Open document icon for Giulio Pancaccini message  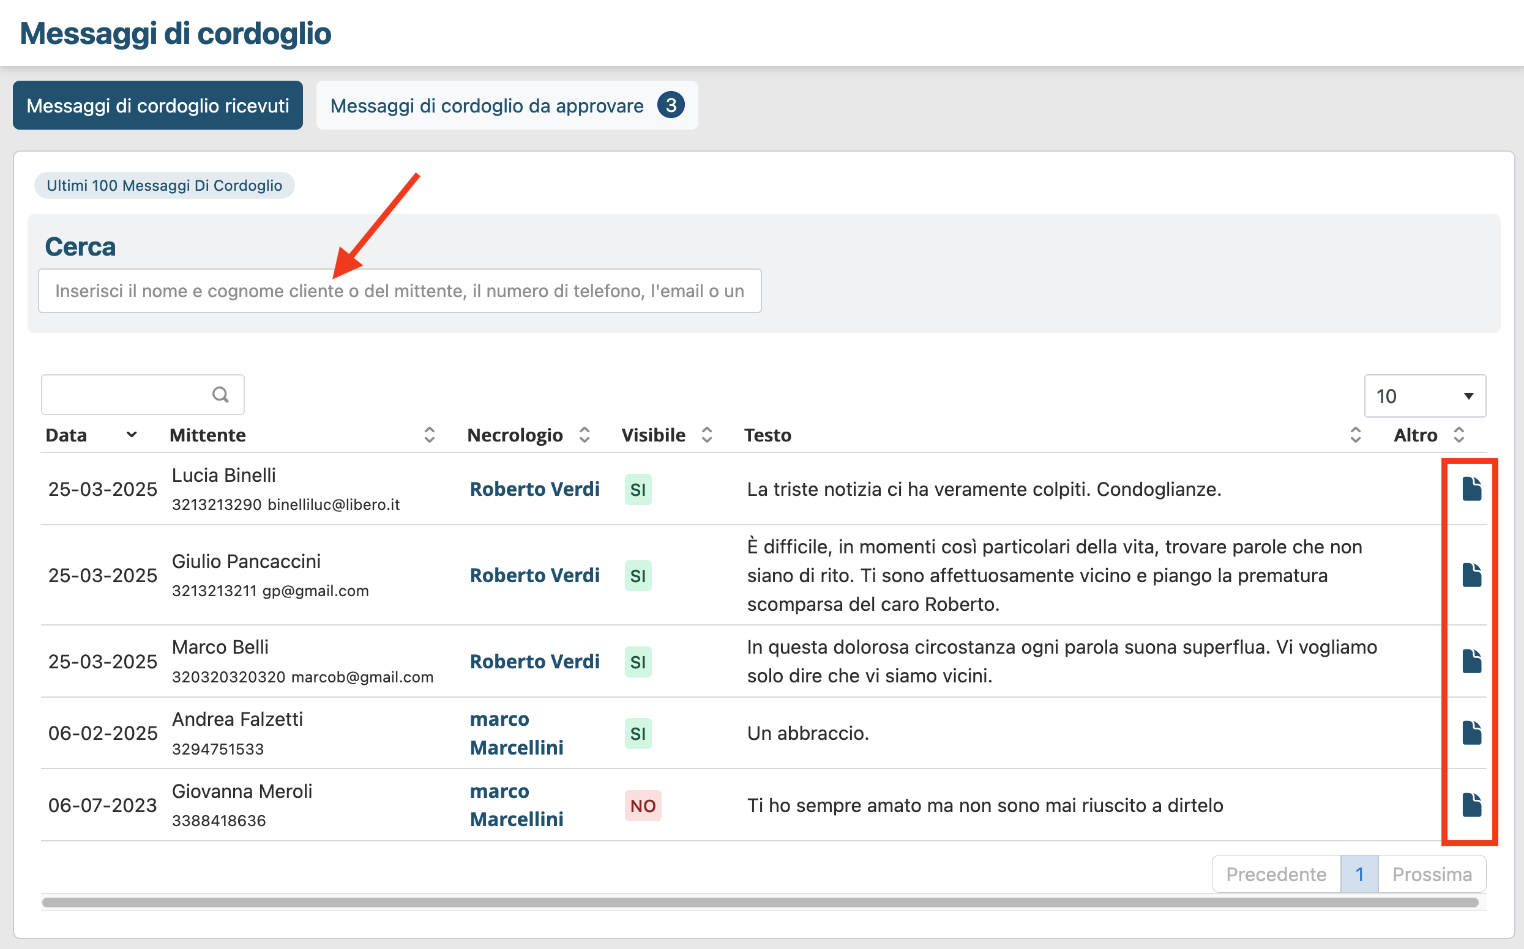(x=1471, y=575)
